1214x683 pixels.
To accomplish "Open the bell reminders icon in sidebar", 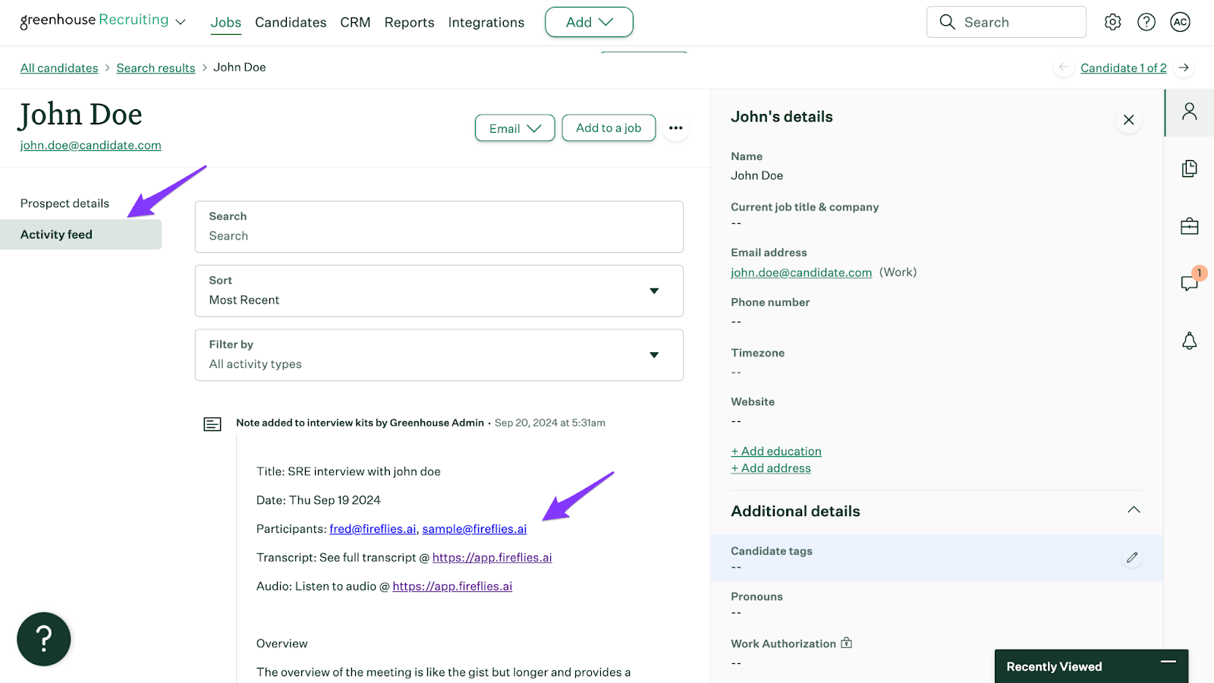I will pos(1189,341).
